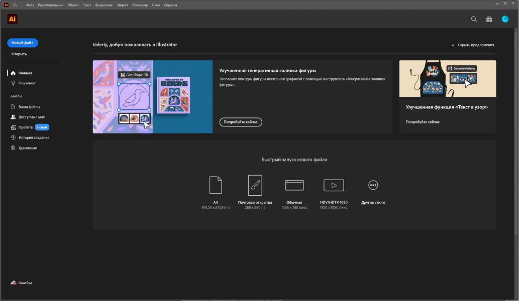Go to Обучение in sidebar
Image resolution: width=519 pixels, height=301 pixels.
27,83
